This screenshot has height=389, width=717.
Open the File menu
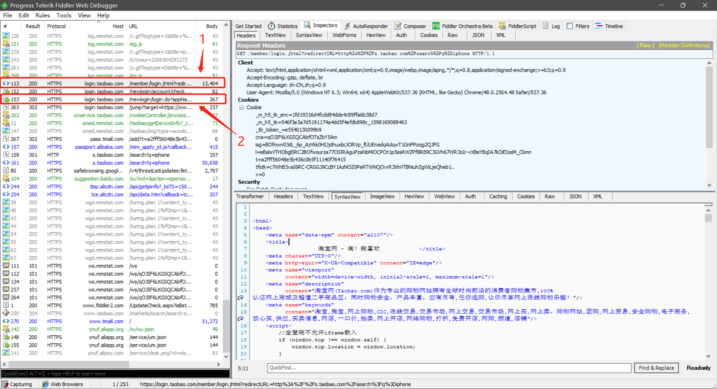7,15
